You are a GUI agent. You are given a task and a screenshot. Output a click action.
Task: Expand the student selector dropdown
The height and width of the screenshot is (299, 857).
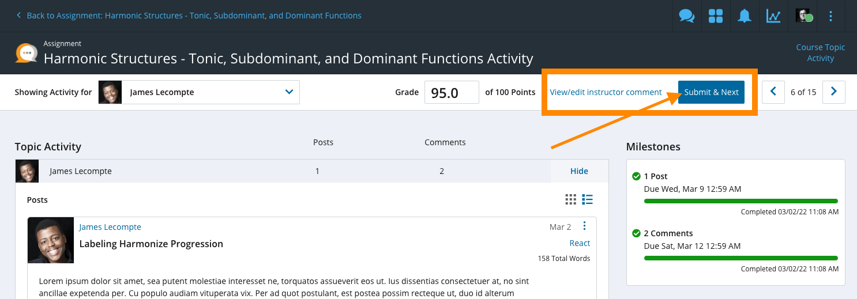point(289,92)
